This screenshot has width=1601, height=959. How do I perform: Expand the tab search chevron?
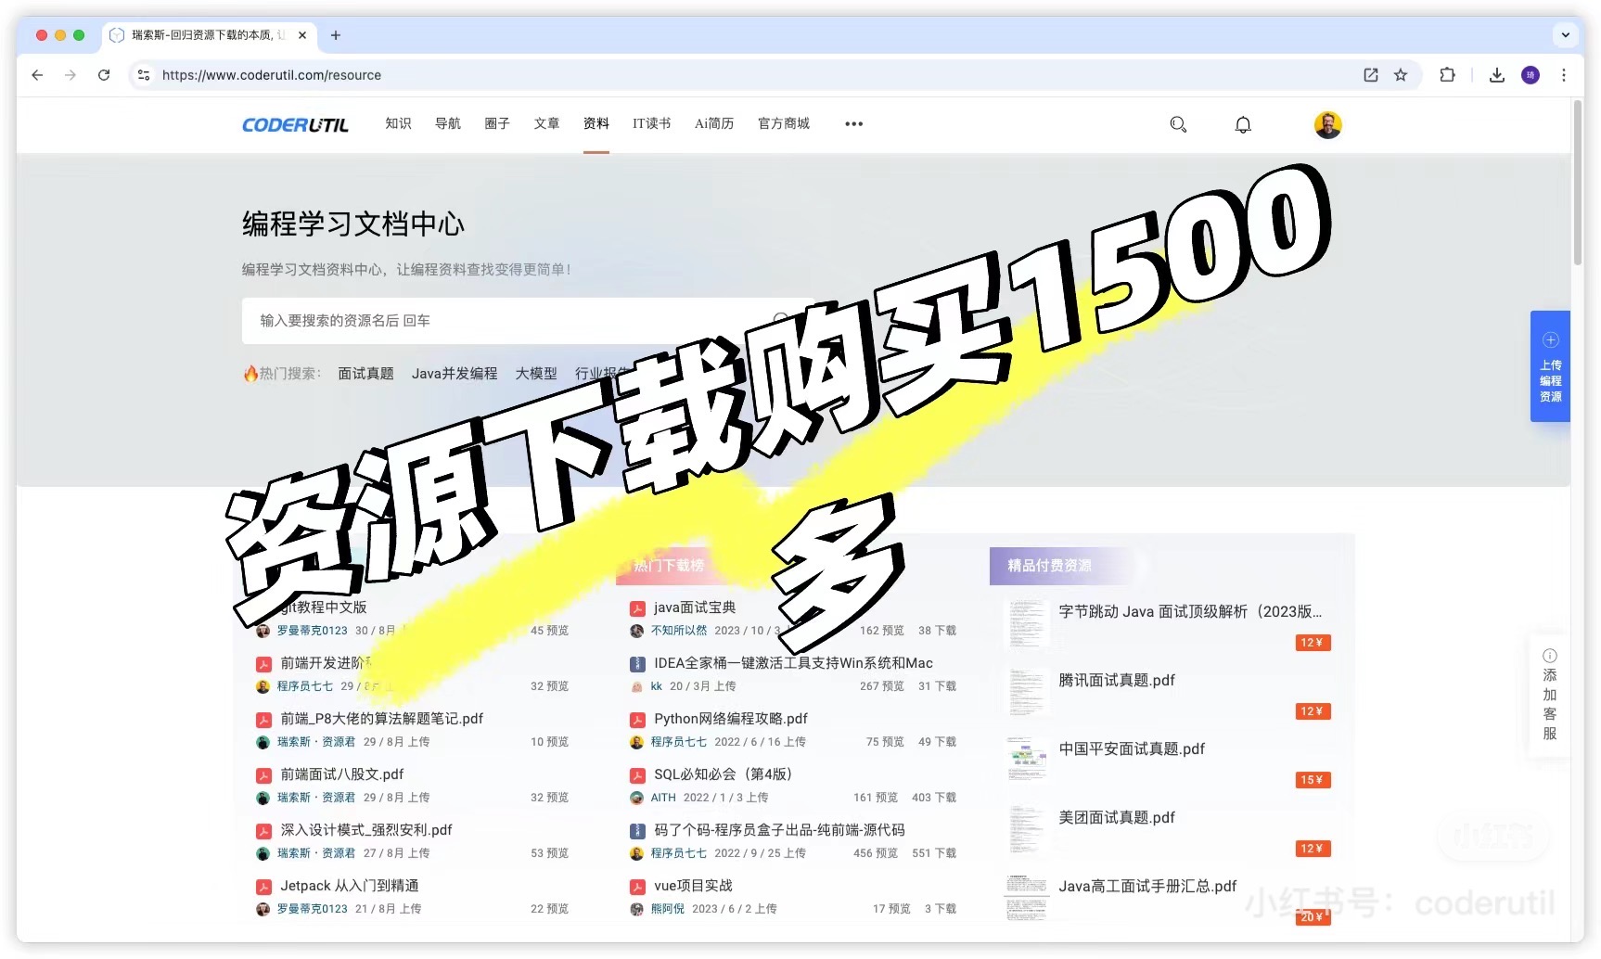tap(1565, 35)
